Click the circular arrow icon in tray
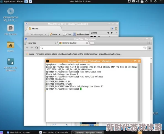This screenshot has height=134, width=164. pyautogui.click(x=155, y=1)
